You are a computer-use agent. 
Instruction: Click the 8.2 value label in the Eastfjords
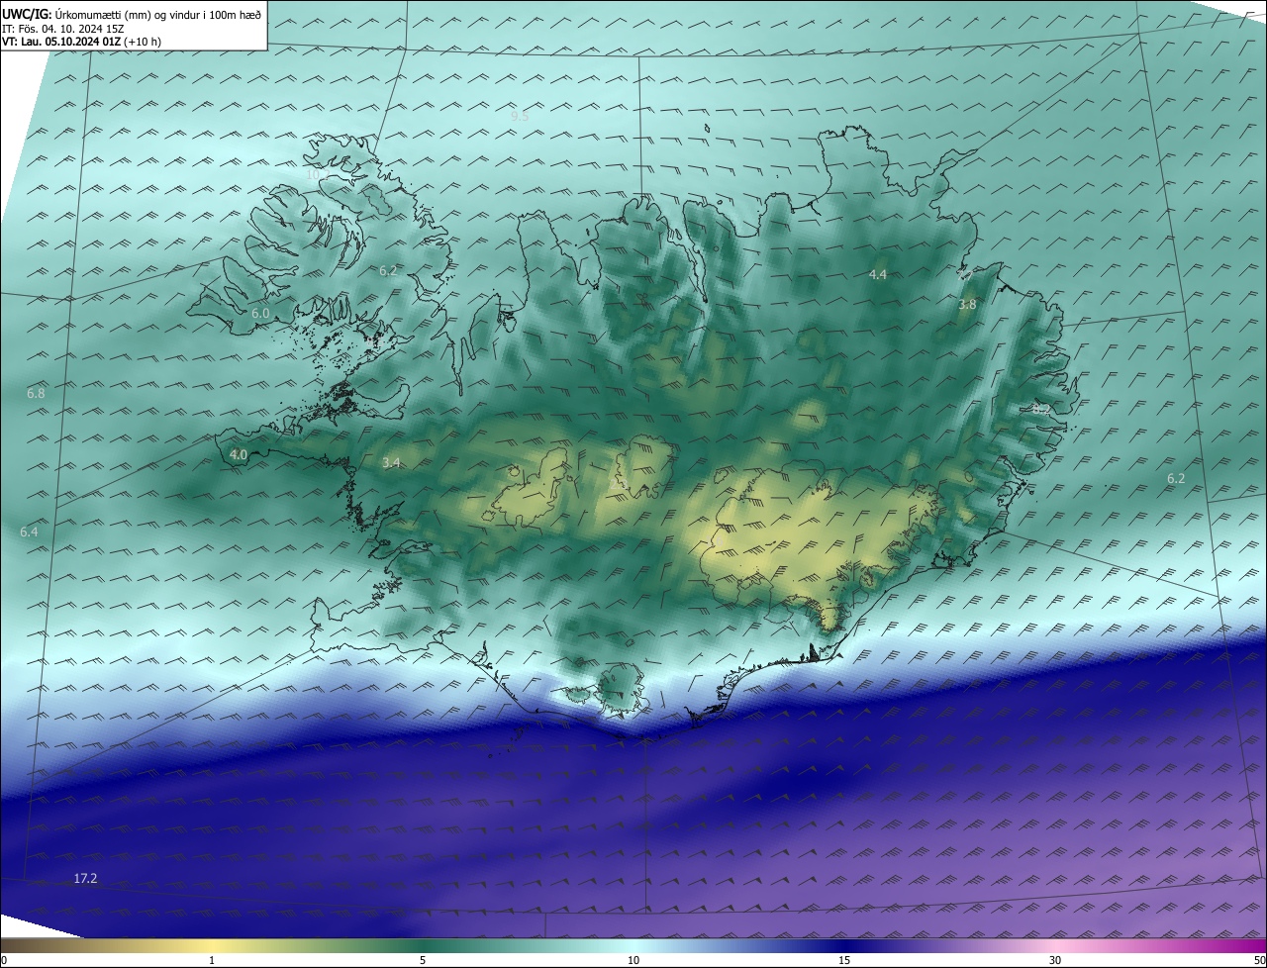[1041, 408]
